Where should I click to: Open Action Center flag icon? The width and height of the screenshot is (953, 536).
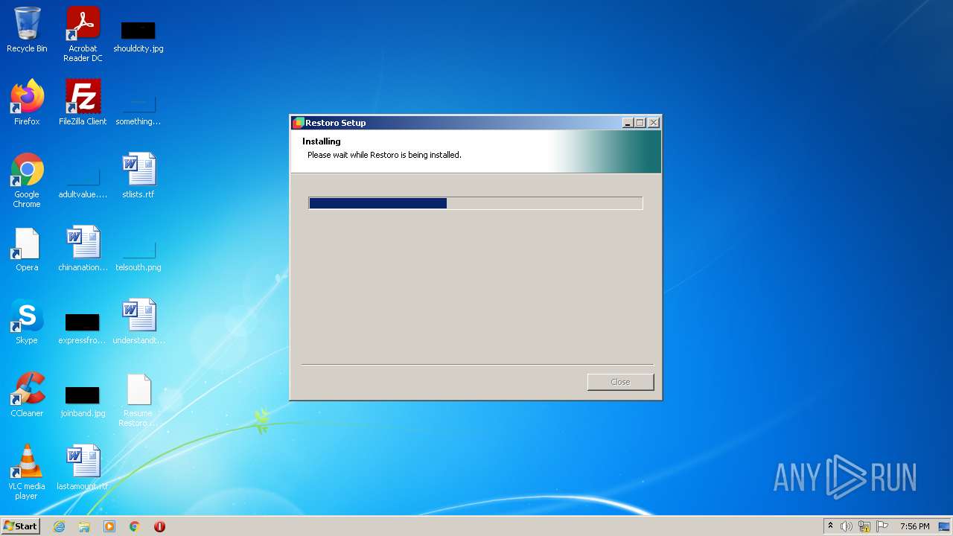(x=882, y=526)
